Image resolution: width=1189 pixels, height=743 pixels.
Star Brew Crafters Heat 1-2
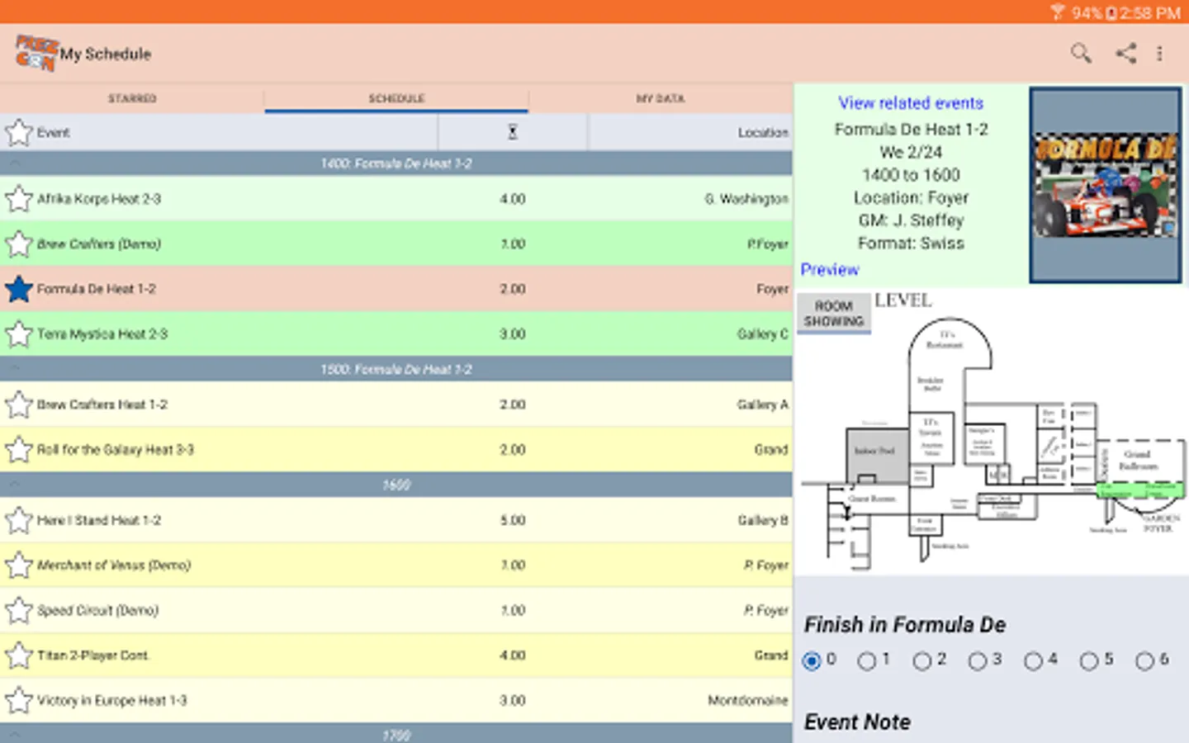click(18, 405)
